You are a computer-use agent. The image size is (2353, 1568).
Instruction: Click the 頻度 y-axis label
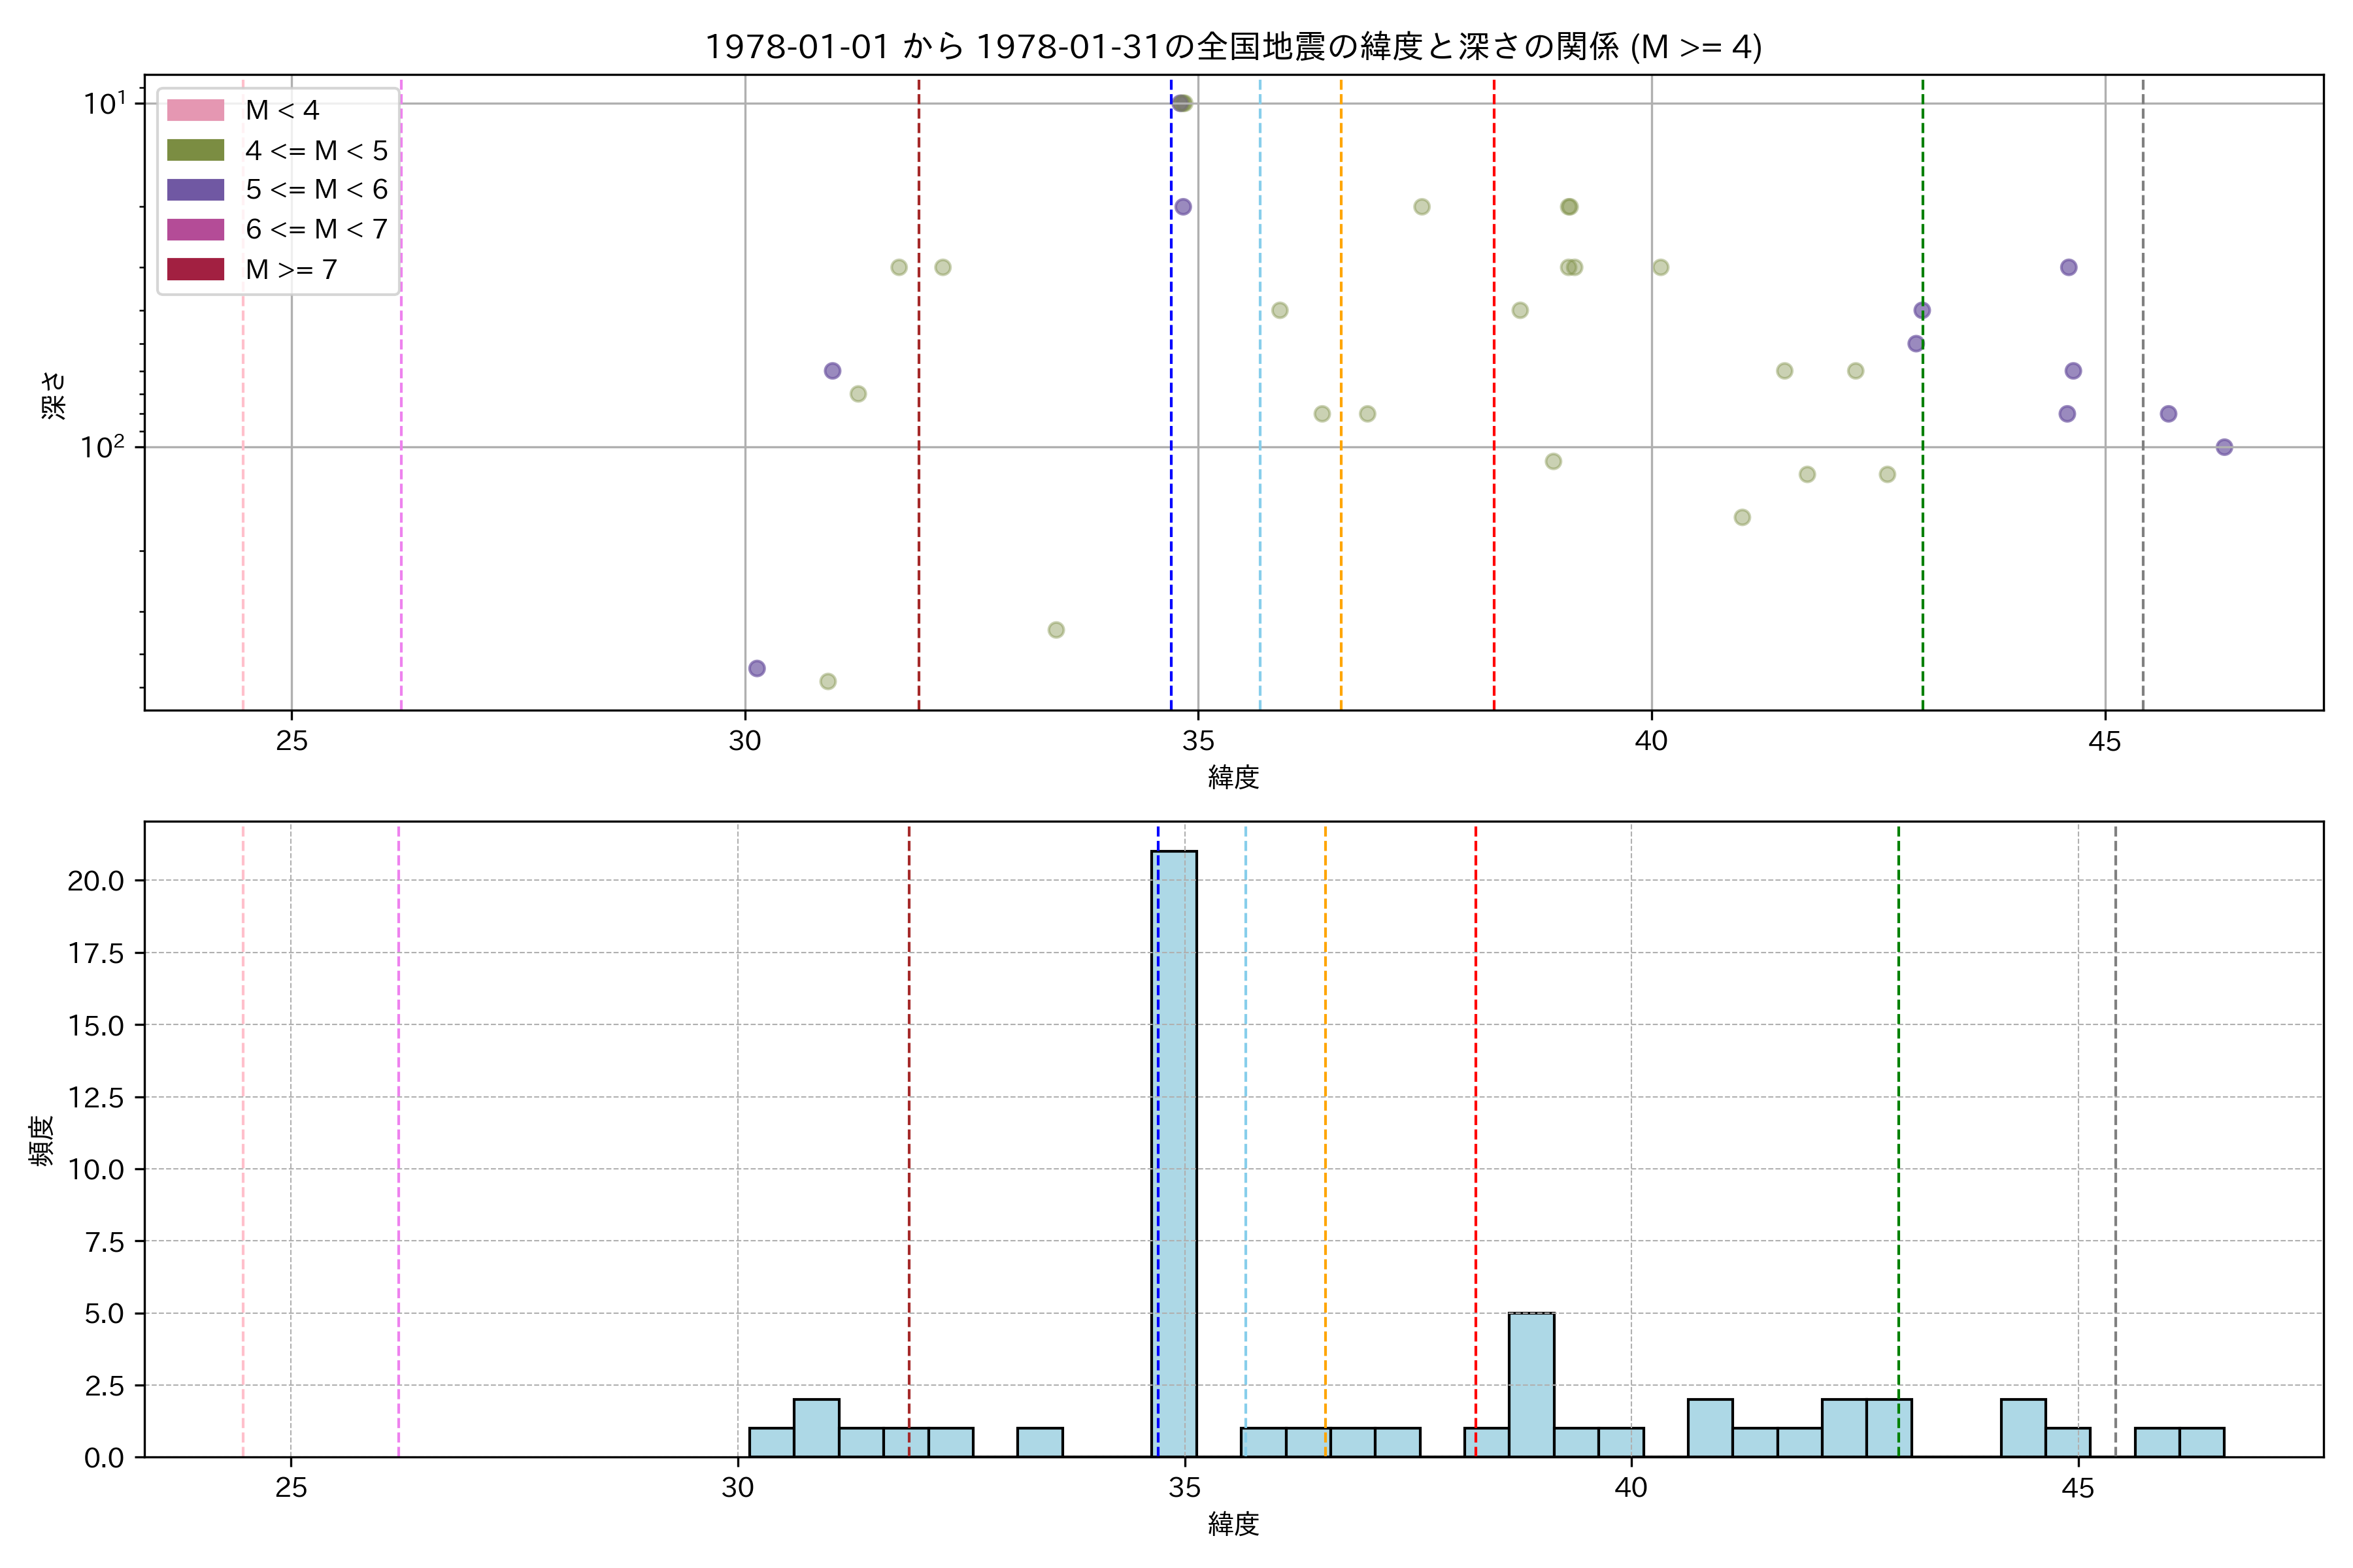tap(41, 1141)
